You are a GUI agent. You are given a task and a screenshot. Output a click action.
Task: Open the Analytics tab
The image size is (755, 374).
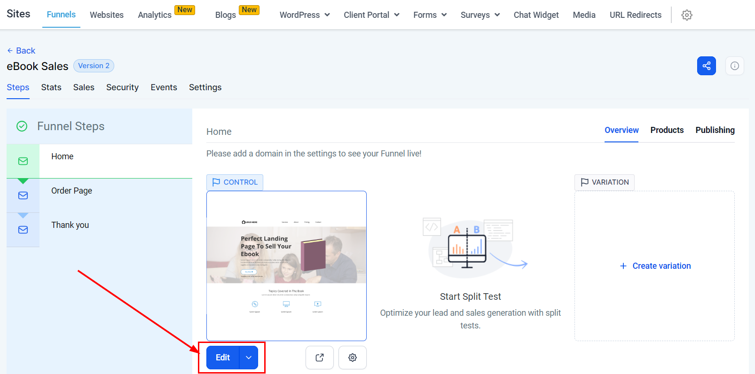(x=155, y=15)
